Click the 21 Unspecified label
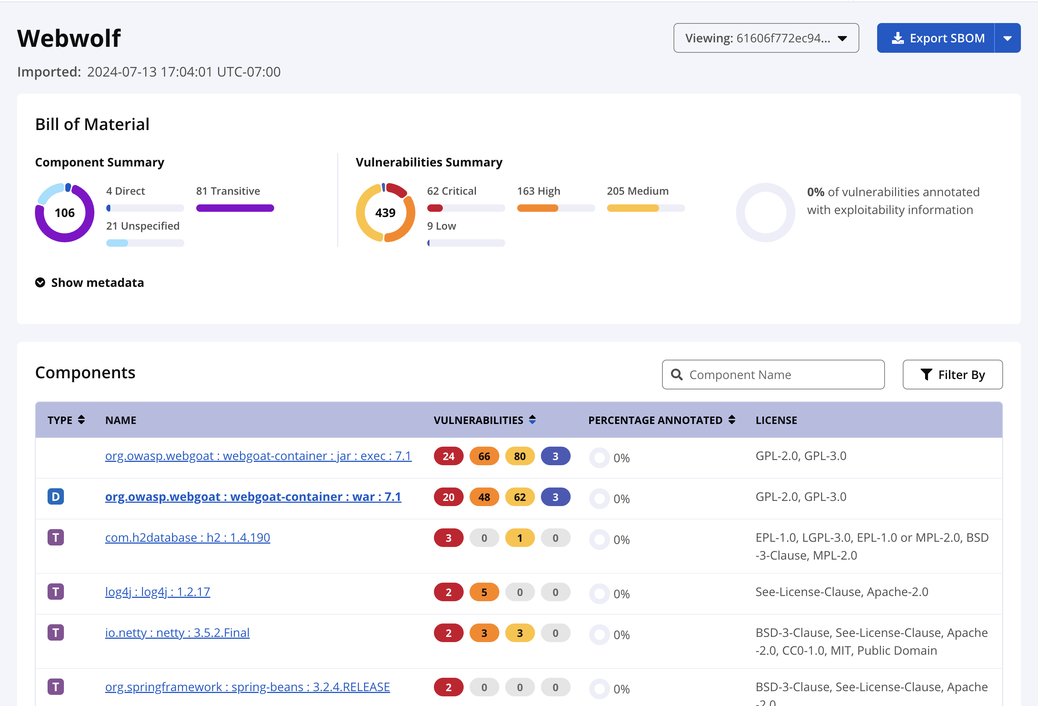The width and height of the screenshot is (1038, 706). 143,226
